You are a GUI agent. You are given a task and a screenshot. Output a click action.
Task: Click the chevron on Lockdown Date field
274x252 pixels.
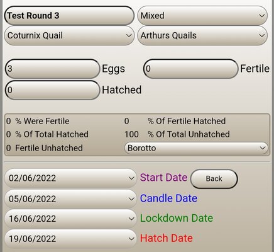[x=131, y=219]
